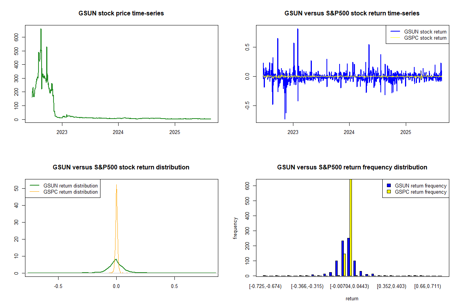
Task: Click the GSPC return distribution legend label
Action: (x=70, y=192)
